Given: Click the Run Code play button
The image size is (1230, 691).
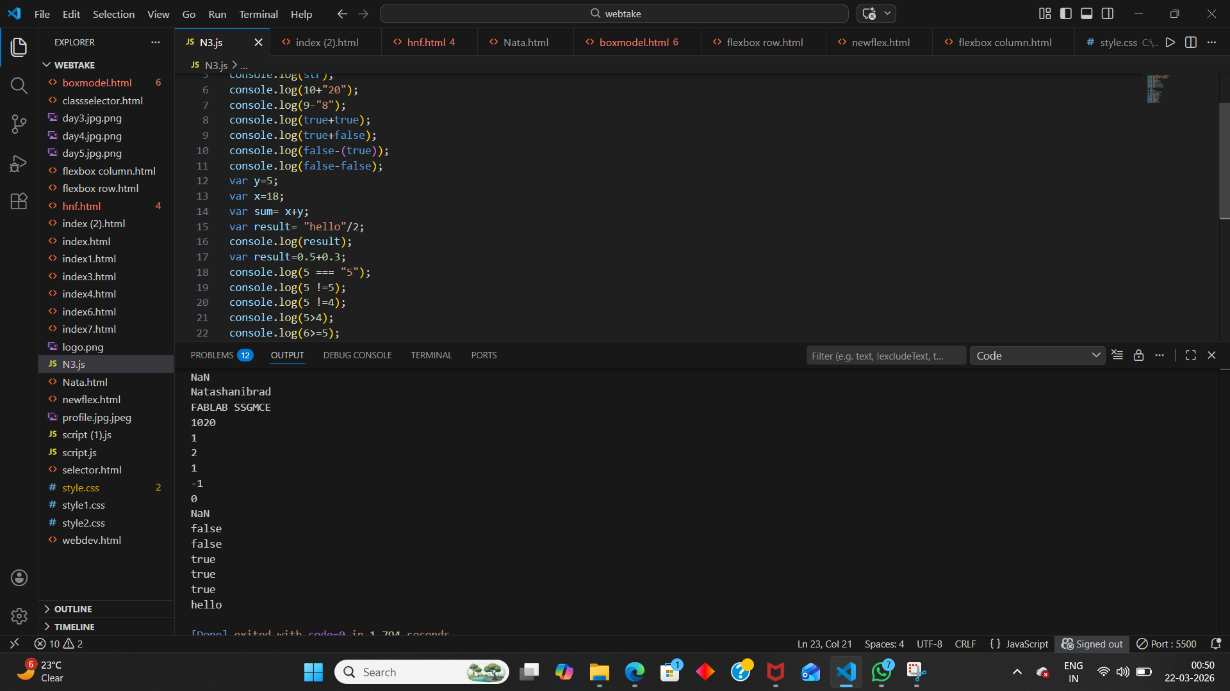Looking at the screenshot, I should point(1170,42).
